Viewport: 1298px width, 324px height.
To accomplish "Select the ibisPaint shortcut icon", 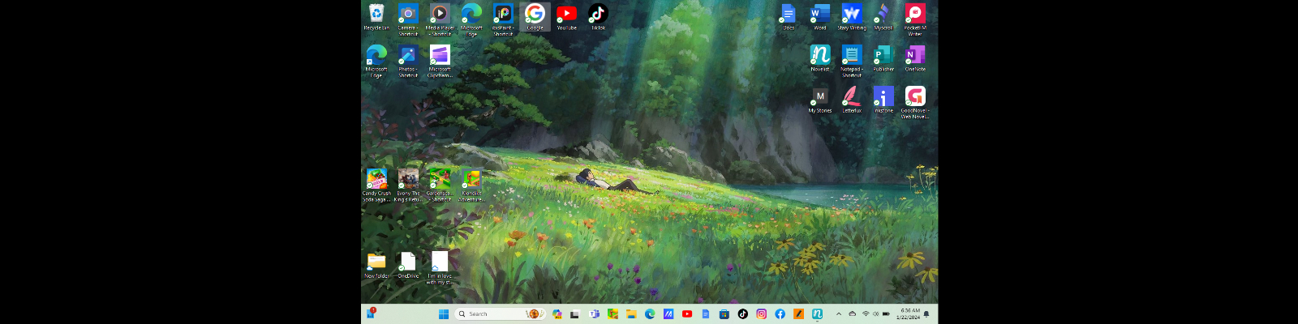I will tap(503, 19).
